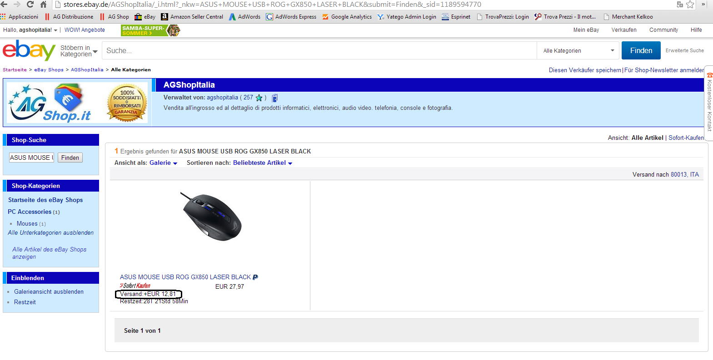Screen dimensions: 713x360
Task: Open the Applicazioni apps grid bookmark
Action: pyautogui.click(x=20, y=17)
